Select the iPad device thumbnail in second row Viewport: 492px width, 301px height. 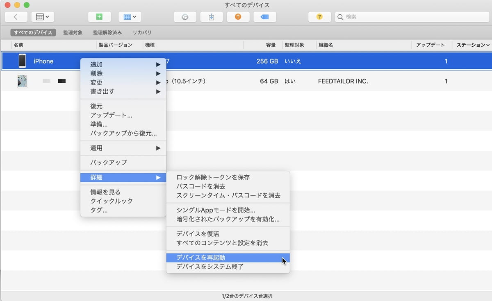click(x=22, y=81)
